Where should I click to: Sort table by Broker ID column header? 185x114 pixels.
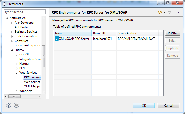(104, 33)
